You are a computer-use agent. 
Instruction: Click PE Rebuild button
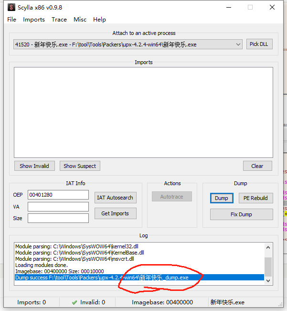(256, 198)
